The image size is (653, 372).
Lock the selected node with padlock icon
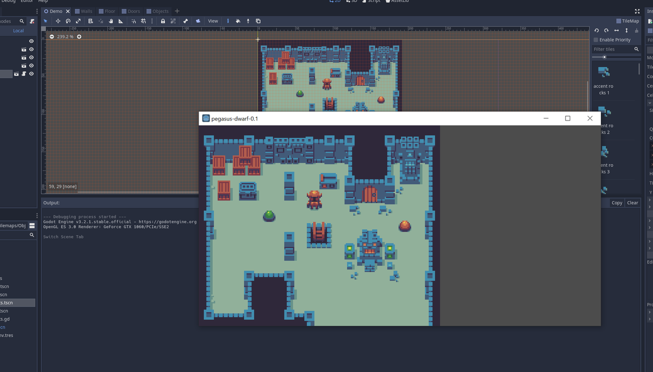(163, 21)
